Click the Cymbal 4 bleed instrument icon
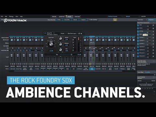 [x=138, y=41]
